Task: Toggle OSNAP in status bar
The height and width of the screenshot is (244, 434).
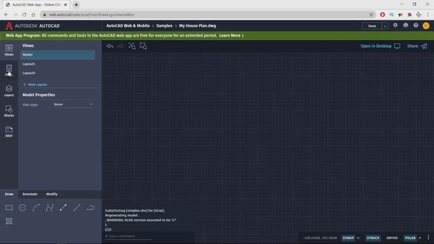Action: (x=348, y=238)
